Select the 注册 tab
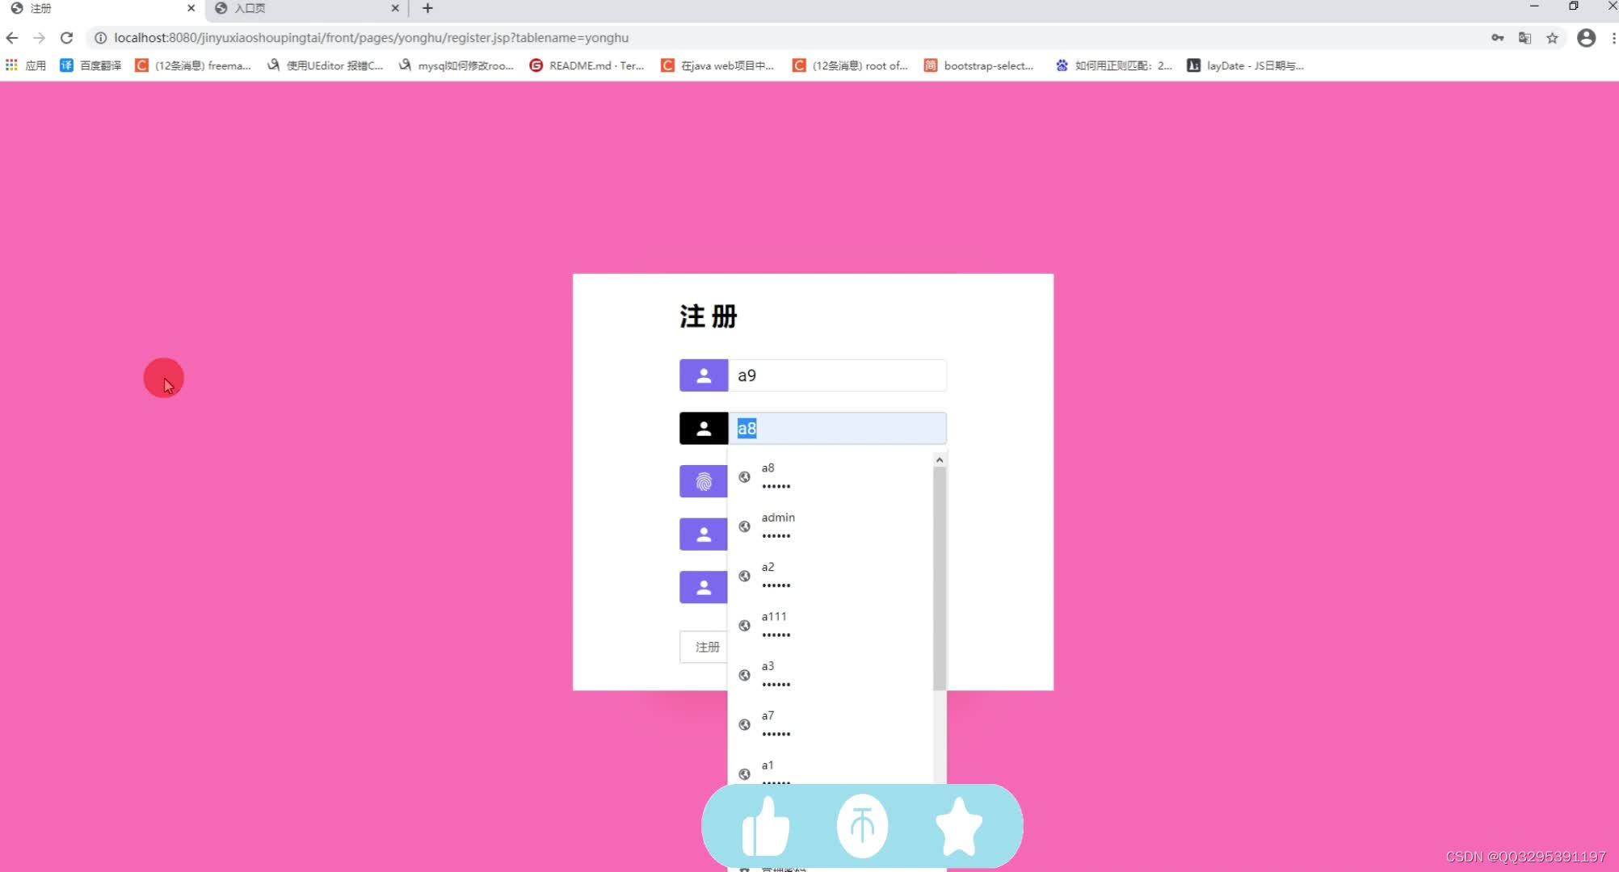Viewport: 1619px width, 872px height. 101,8
